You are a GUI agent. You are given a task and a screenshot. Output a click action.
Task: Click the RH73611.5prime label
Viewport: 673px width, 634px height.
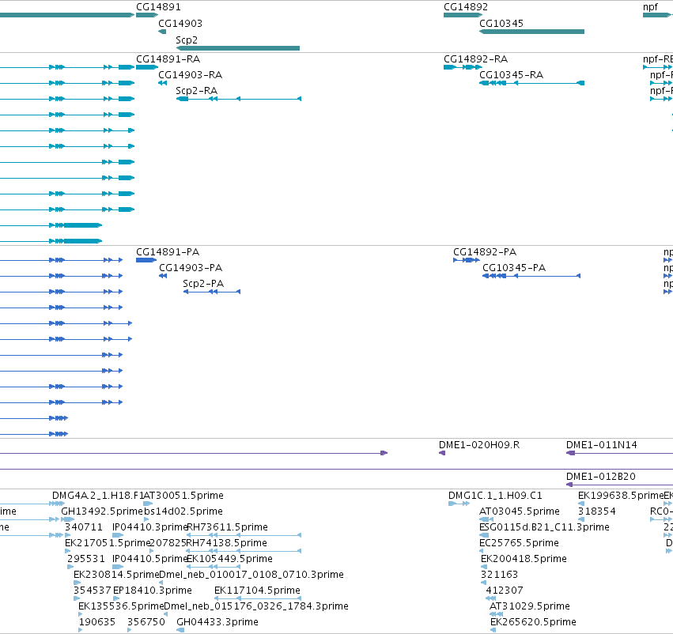tap(227, 526)
